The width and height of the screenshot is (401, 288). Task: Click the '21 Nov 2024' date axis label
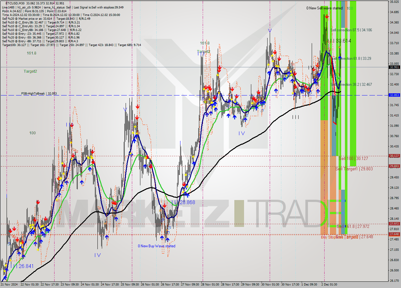point(9,285)
